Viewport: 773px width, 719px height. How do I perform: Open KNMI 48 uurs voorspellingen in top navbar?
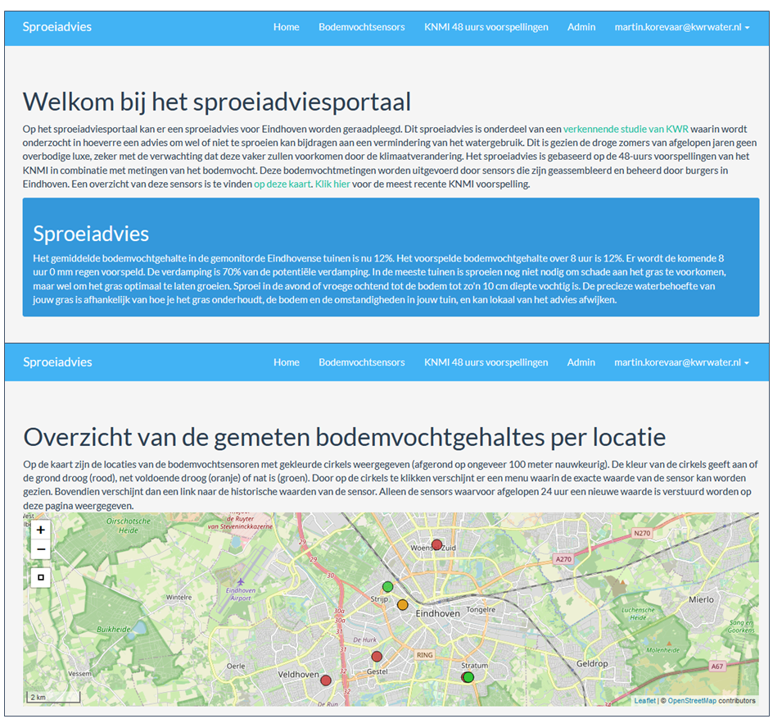click(486, 27)
